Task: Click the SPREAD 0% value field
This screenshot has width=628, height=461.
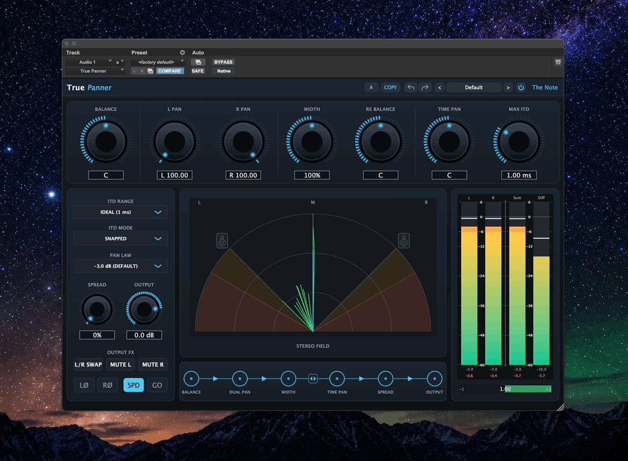Action: [97, 335]
